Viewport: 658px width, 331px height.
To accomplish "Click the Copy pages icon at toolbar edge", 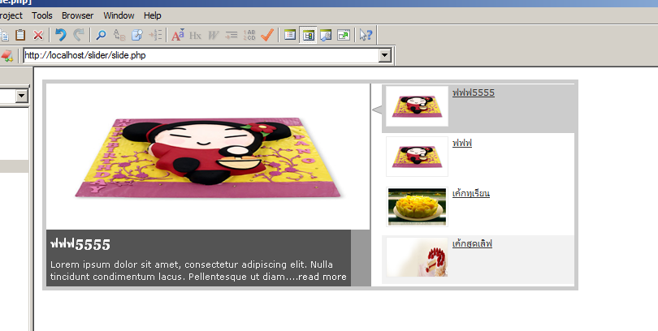I will tap(4, 35).
